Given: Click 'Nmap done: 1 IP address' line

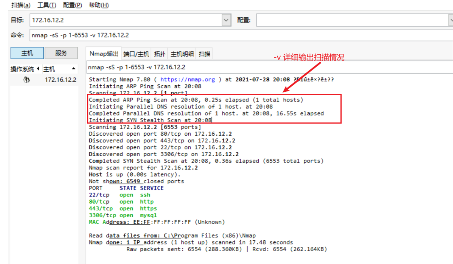Looking at the screenshot, I should click(191, 243).
